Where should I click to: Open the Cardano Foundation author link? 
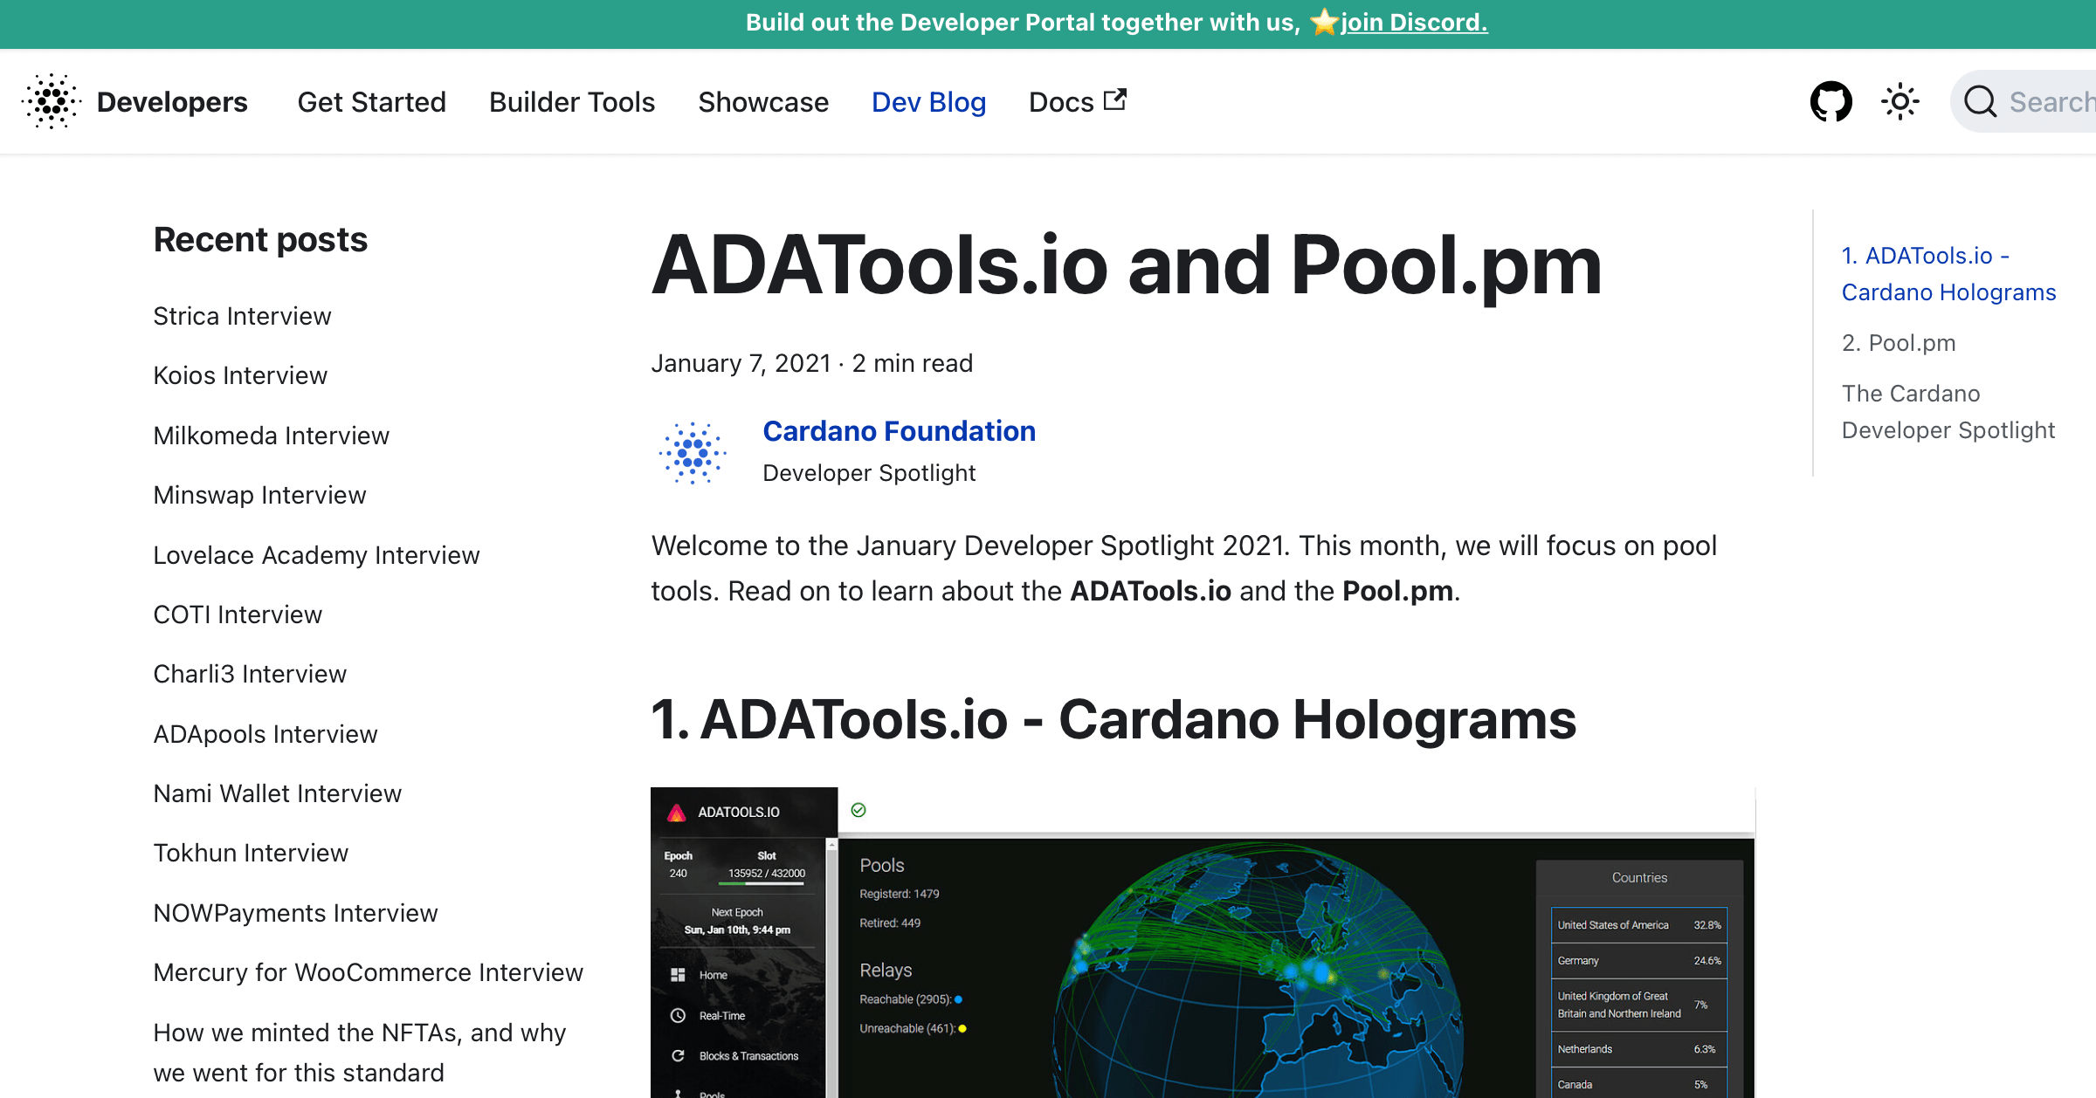pyautogui.click(x=899, y=431)
